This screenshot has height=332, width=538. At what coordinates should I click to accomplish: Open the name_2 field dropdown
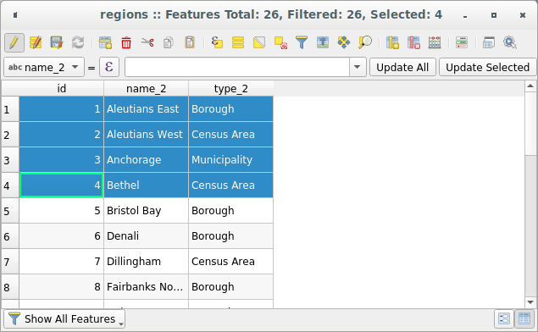click(44, 67)
